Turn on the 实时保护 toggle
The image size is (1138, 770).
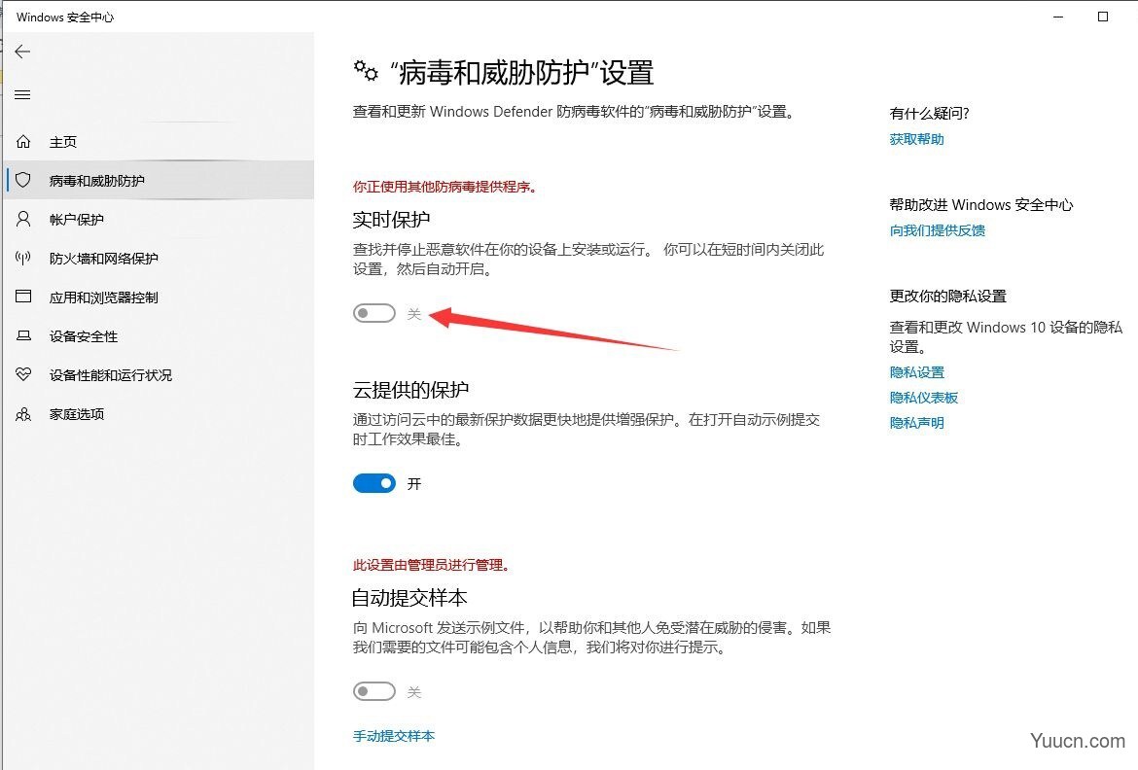(x=374, y=313)
